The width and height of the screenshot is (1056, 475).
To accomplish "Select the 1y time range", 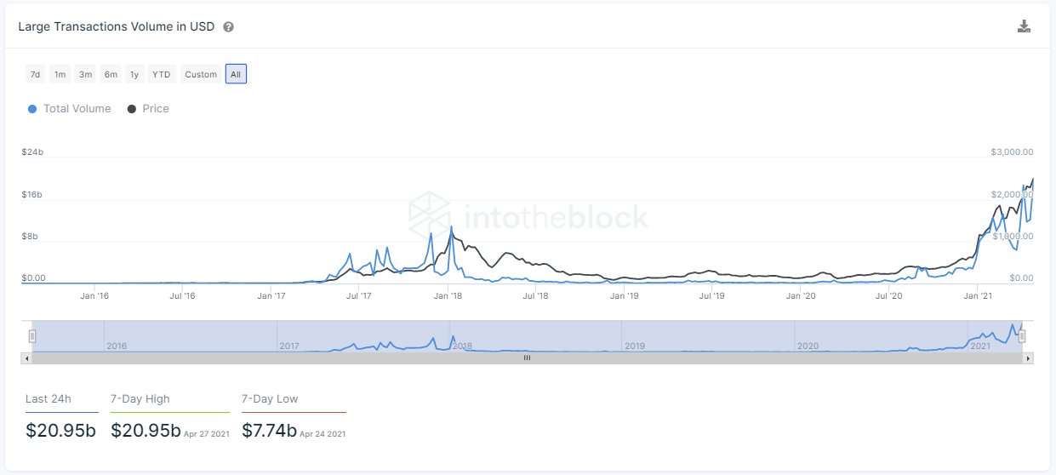I will click(x=134, y=75).
